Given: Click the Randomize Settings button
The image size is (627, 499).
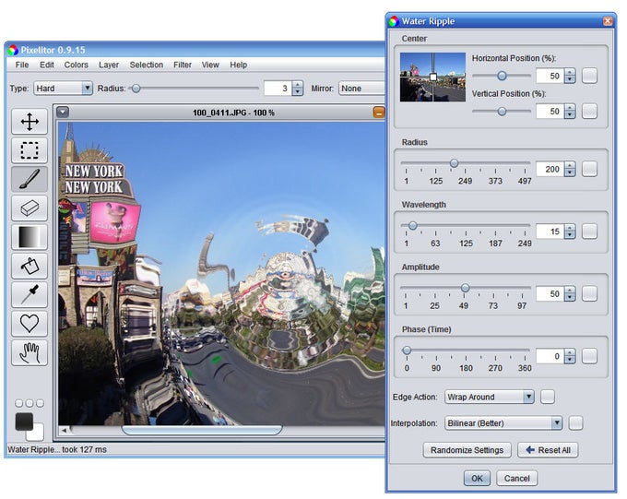Looking at the screenshot, I should [467, 450].
